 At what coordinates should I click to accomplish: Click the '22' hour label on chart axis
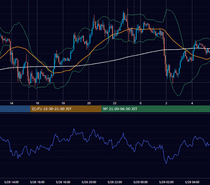115,103
